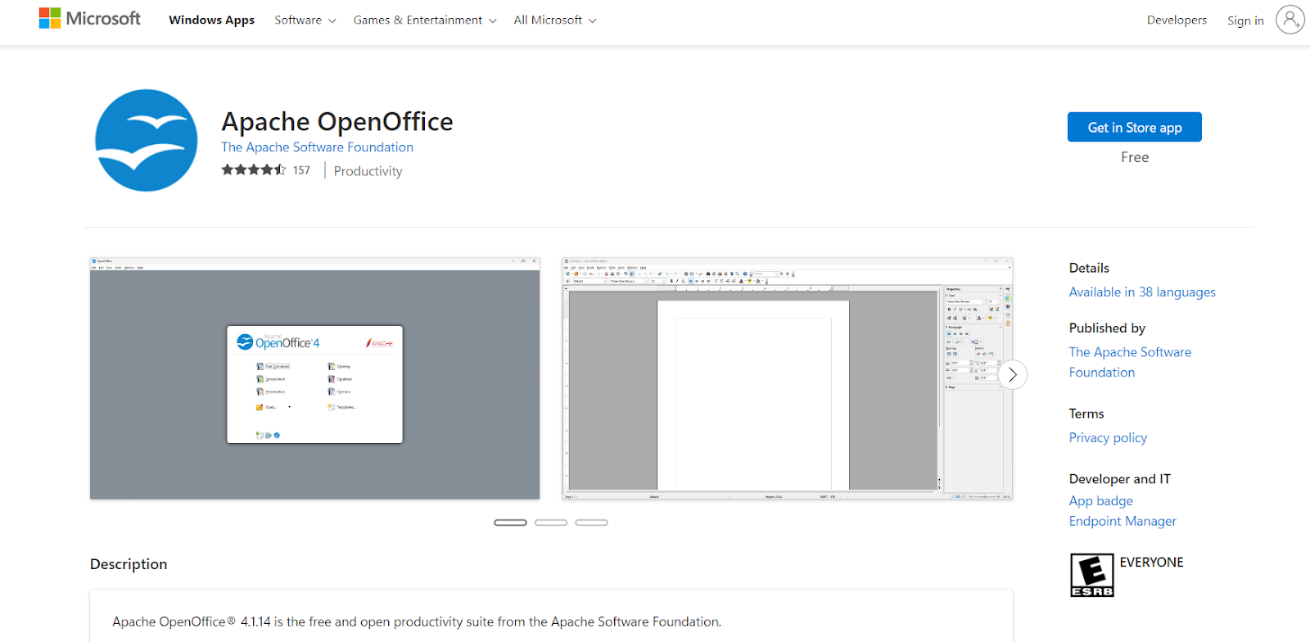Image resolution: width=1310 pixels, height=642 pixels.
Task: Click the EVERYONE rating text
Action: coord(1151,563)
